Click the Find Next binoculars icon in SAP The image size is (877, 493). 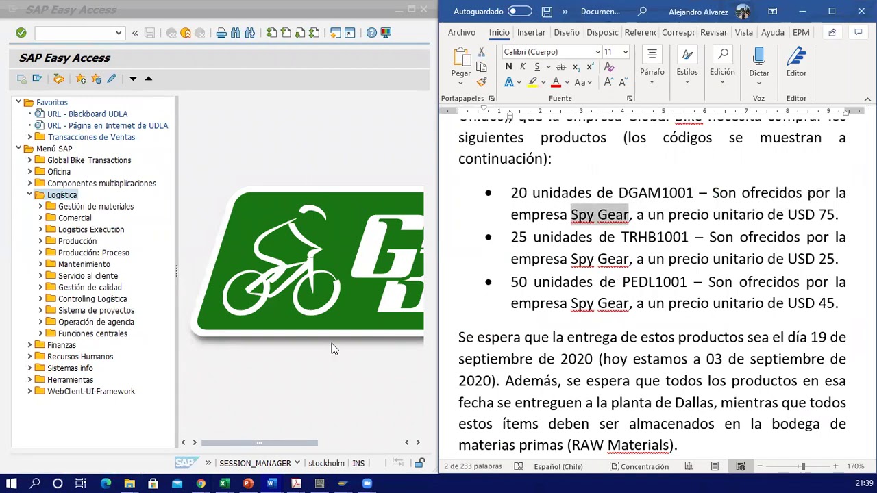pyautogui.click(x=250, y=33)
